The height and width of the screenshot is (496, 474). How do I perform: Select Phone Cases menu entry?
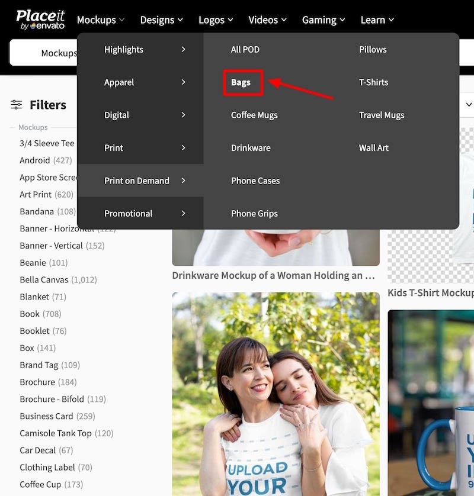(255, 181)
